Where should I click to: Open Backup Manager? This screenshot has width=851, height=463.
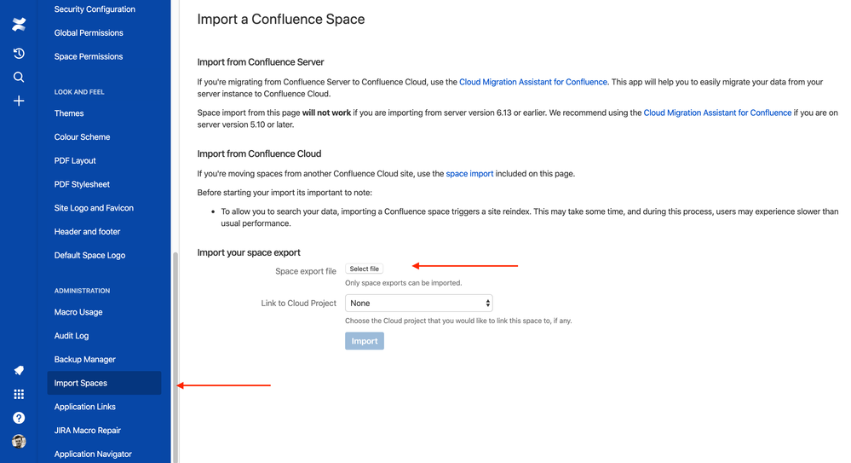point(84,359)
